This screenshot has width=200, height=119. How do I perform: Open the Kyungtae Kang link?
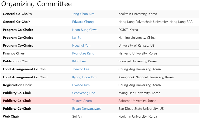pyautogui.click(x=83, y=53)
